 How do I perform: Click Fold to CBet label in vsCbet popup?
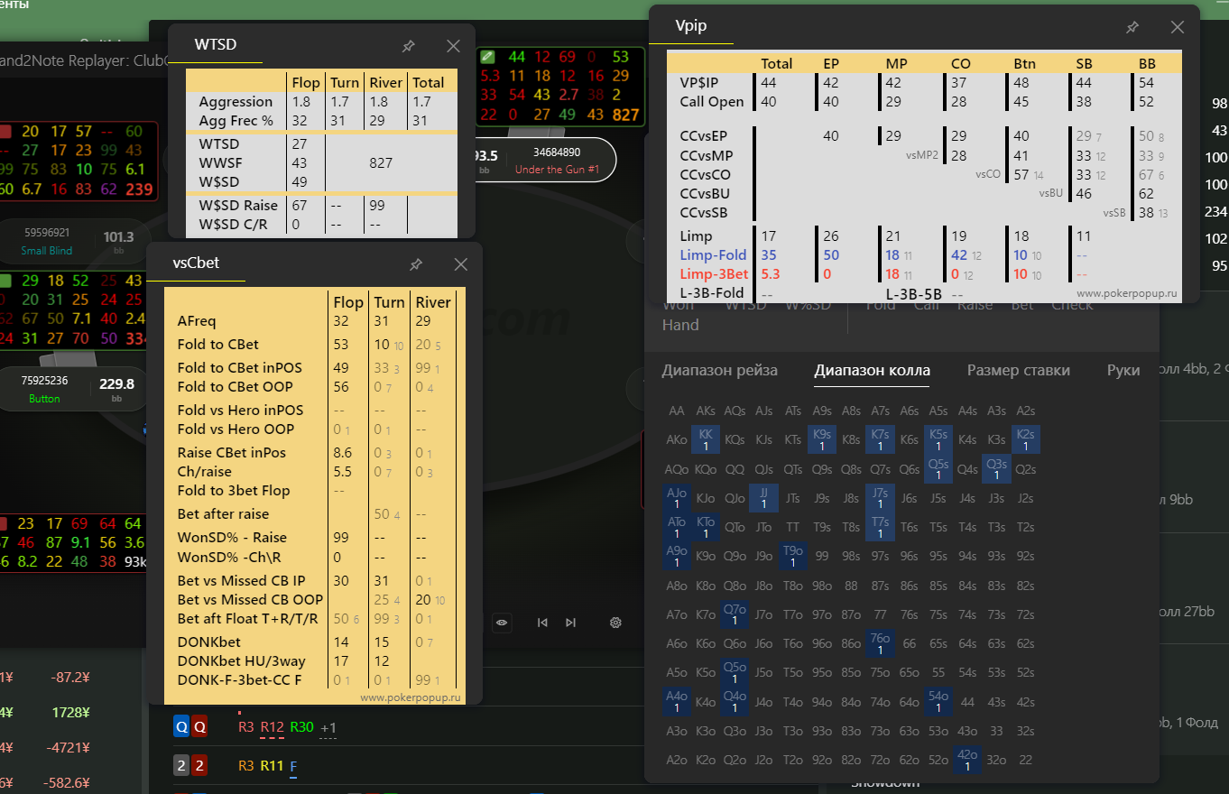[218, 344]
